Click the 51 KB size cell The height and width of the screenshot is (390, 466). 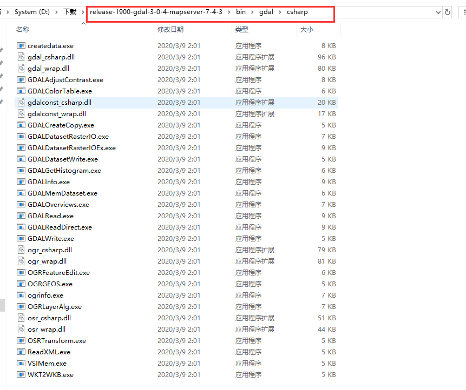click(326, 318)
